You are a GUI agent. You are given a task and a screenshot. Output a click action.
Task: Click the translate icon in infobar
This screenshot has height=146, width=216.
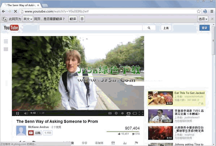[4, 19]
